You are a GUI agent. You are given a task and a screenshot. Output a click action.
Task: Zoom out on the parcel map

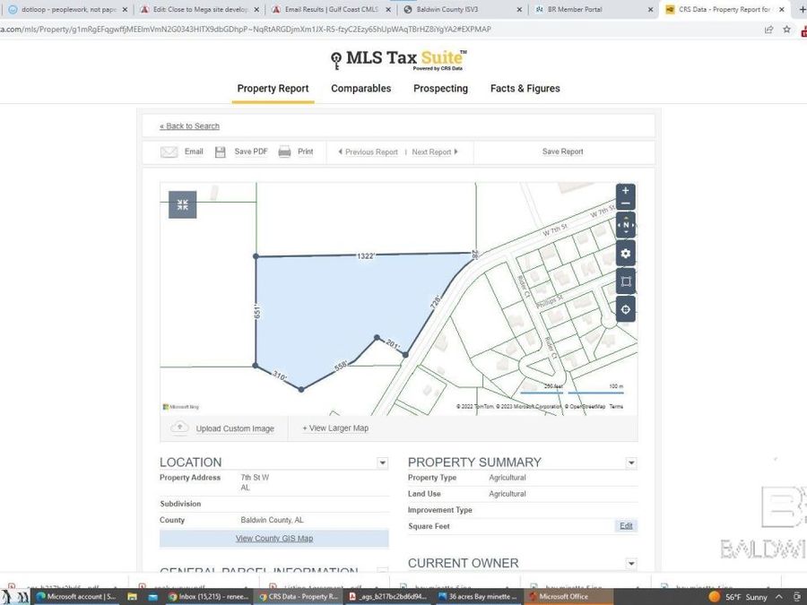coord(626,204)
